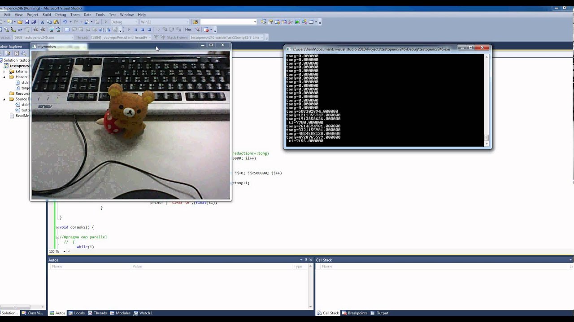Switch to the Breakpoints tab
574x322 pixels.
point(355,313)
